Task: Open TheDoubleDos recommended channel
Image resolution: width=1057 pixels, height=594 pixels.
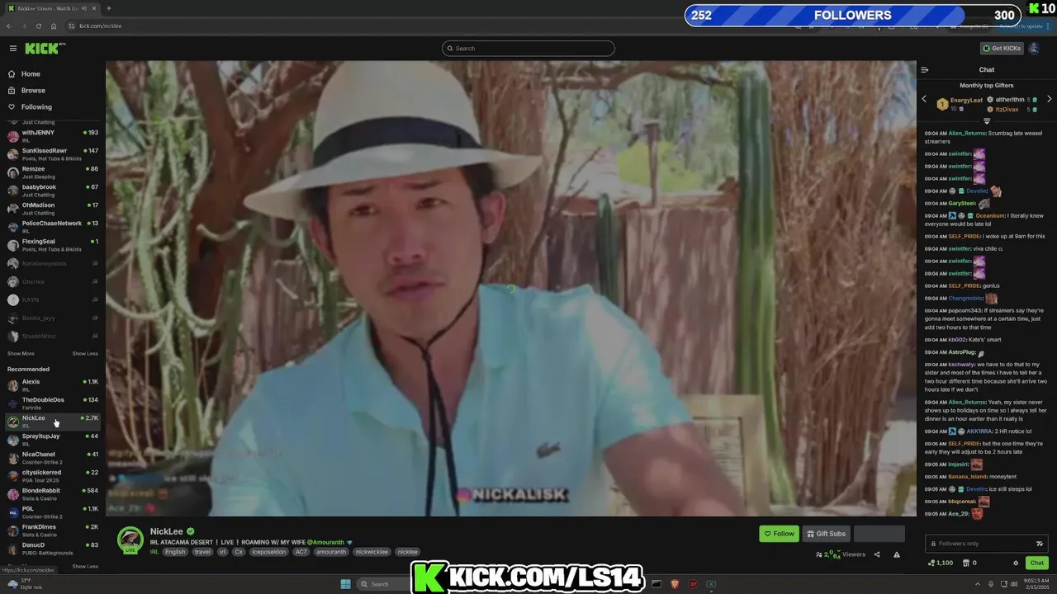Action: pyautogui.click(x=53, y=403)
